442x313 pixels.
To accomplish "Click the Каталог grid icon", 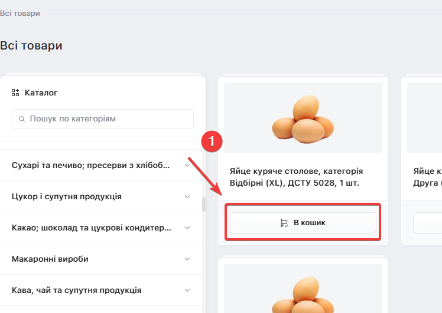I will 15,93.
